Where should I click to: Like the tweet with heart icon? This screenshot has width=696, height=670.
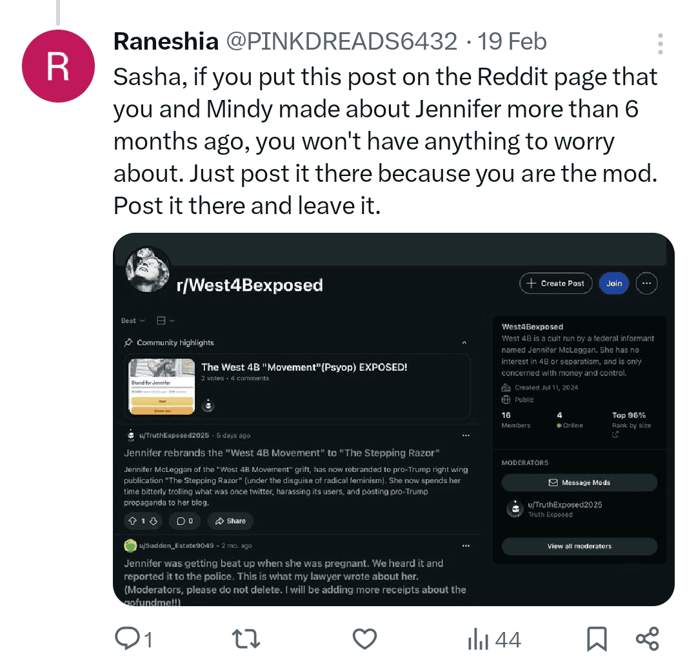pyautogui.click(x=364, y=639)
